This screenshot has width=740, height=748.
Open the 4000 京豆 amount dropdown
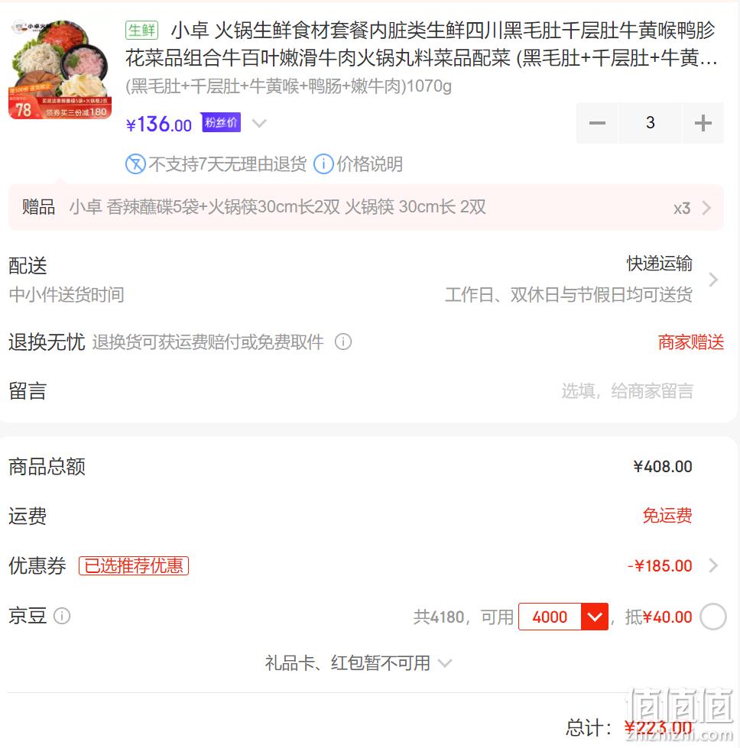(595, 617)
